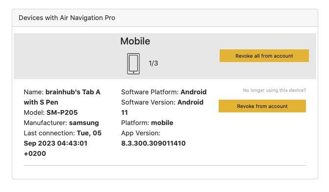Click Revoke all from account button
Viewport: 329px width, 192px height.
(x=264, y=56)
